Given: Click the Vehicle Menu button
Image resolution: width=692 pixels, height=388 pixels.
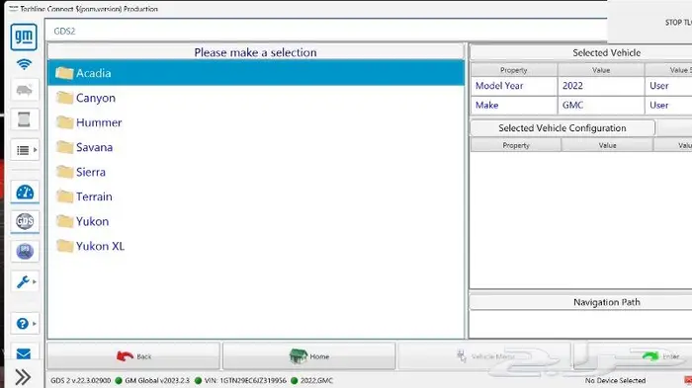Looking at the screenshot, I should coord(484,356).
